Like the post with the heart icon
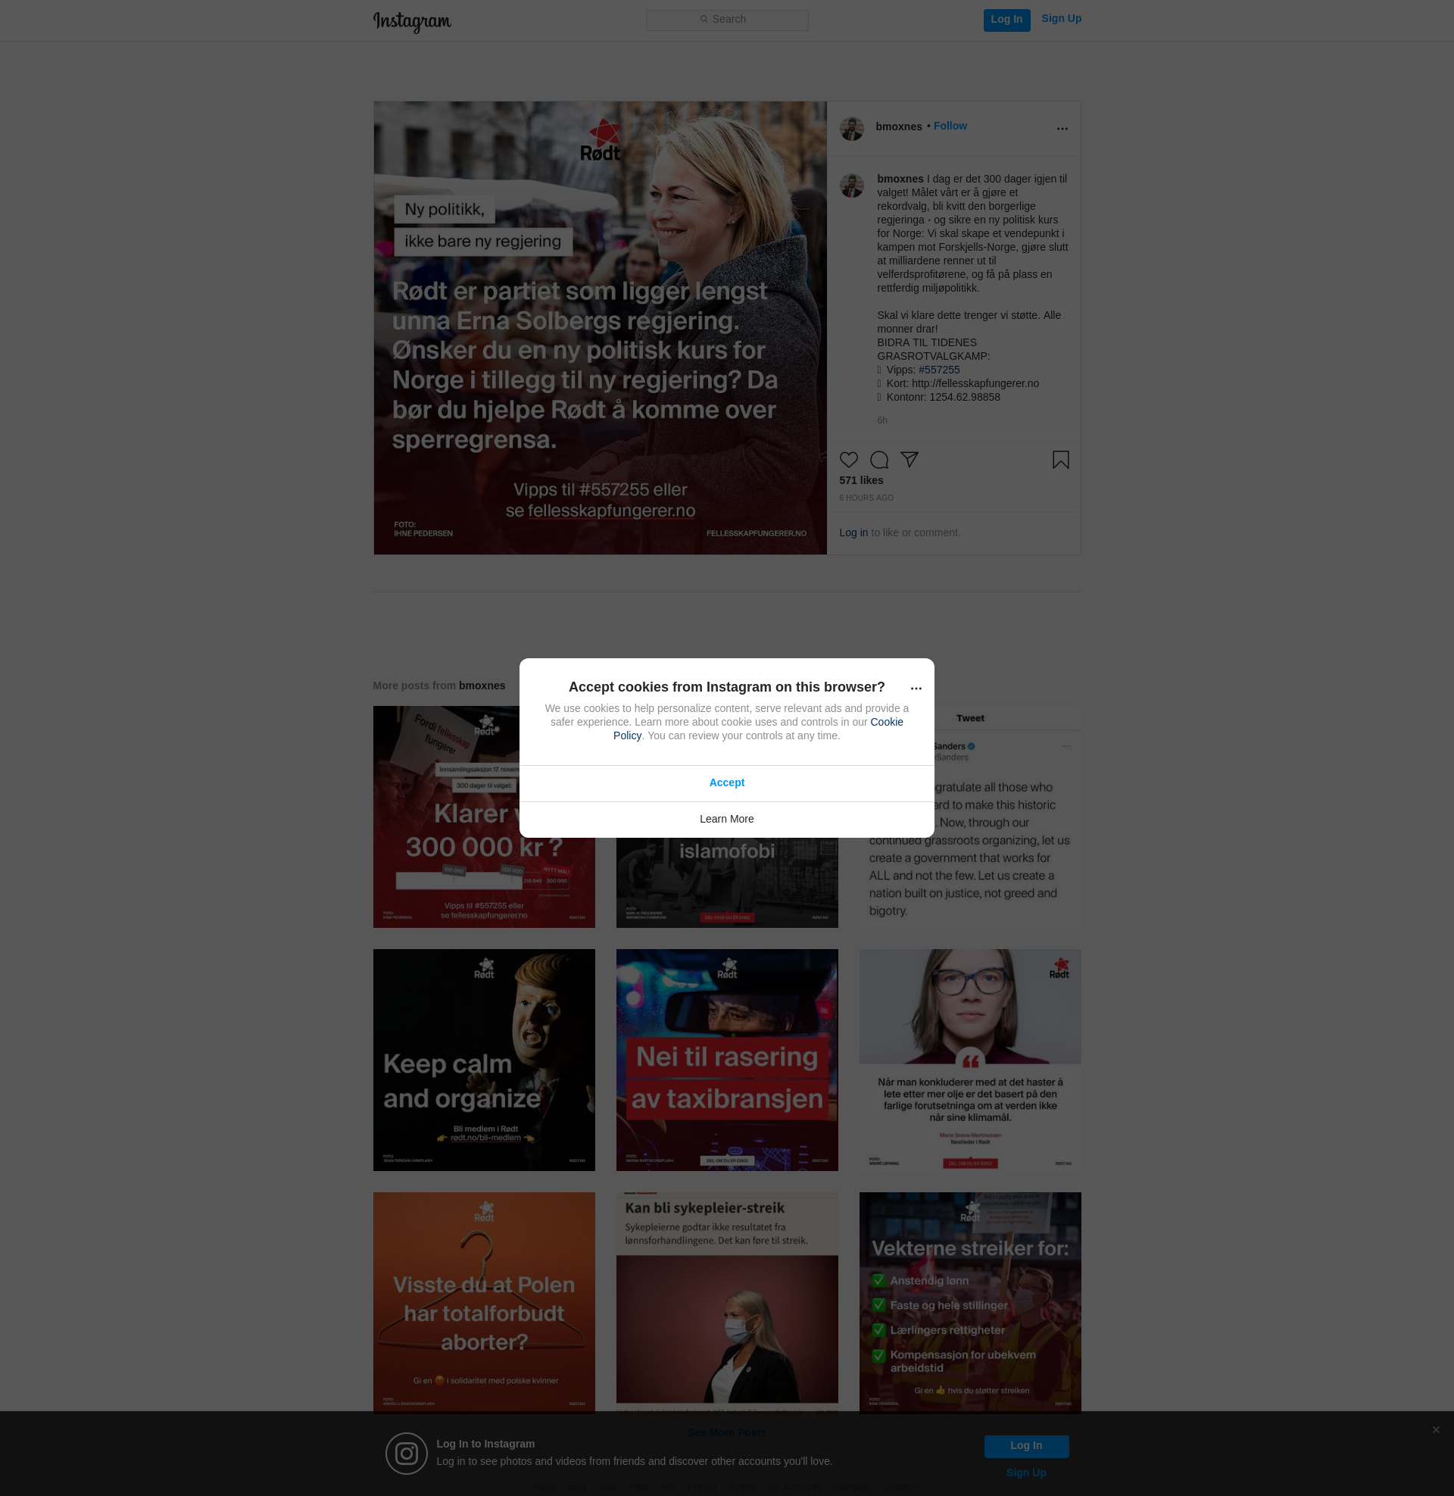 (x=848, y=460)
